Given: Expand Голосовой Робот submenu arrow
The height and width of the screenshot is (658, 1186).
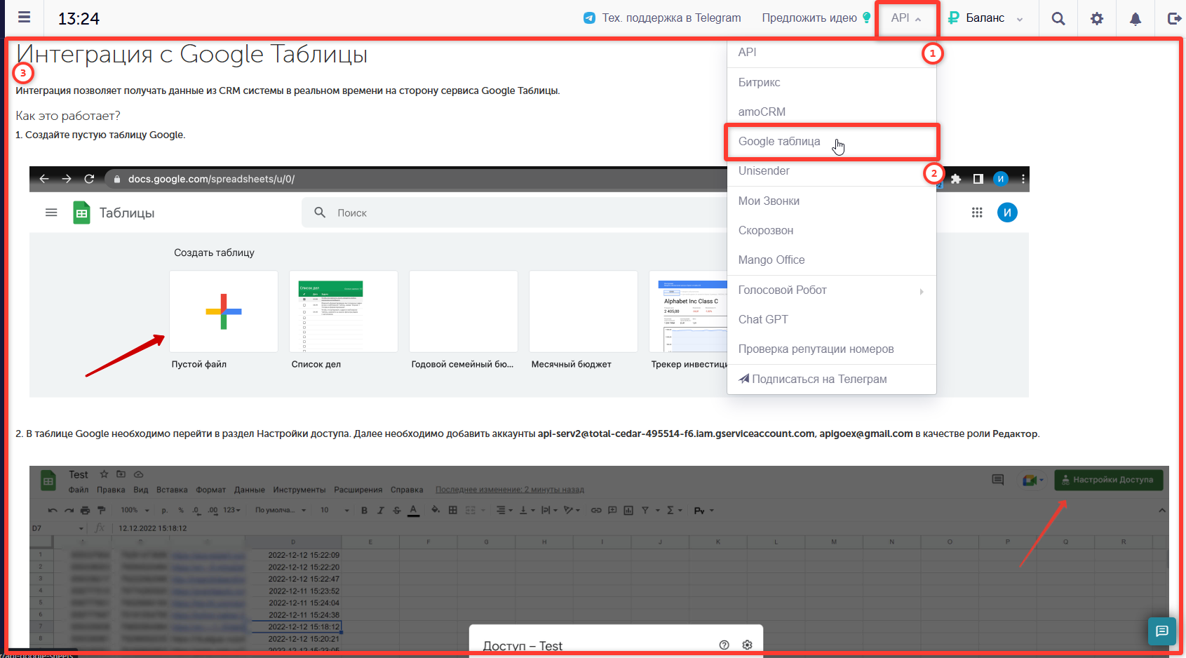Looking at the screenshot, I should click(922, 291).
